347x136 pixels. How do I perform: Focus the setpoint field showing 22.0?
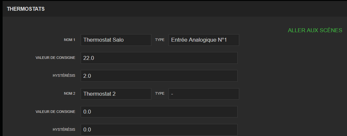tap(159, 58)
